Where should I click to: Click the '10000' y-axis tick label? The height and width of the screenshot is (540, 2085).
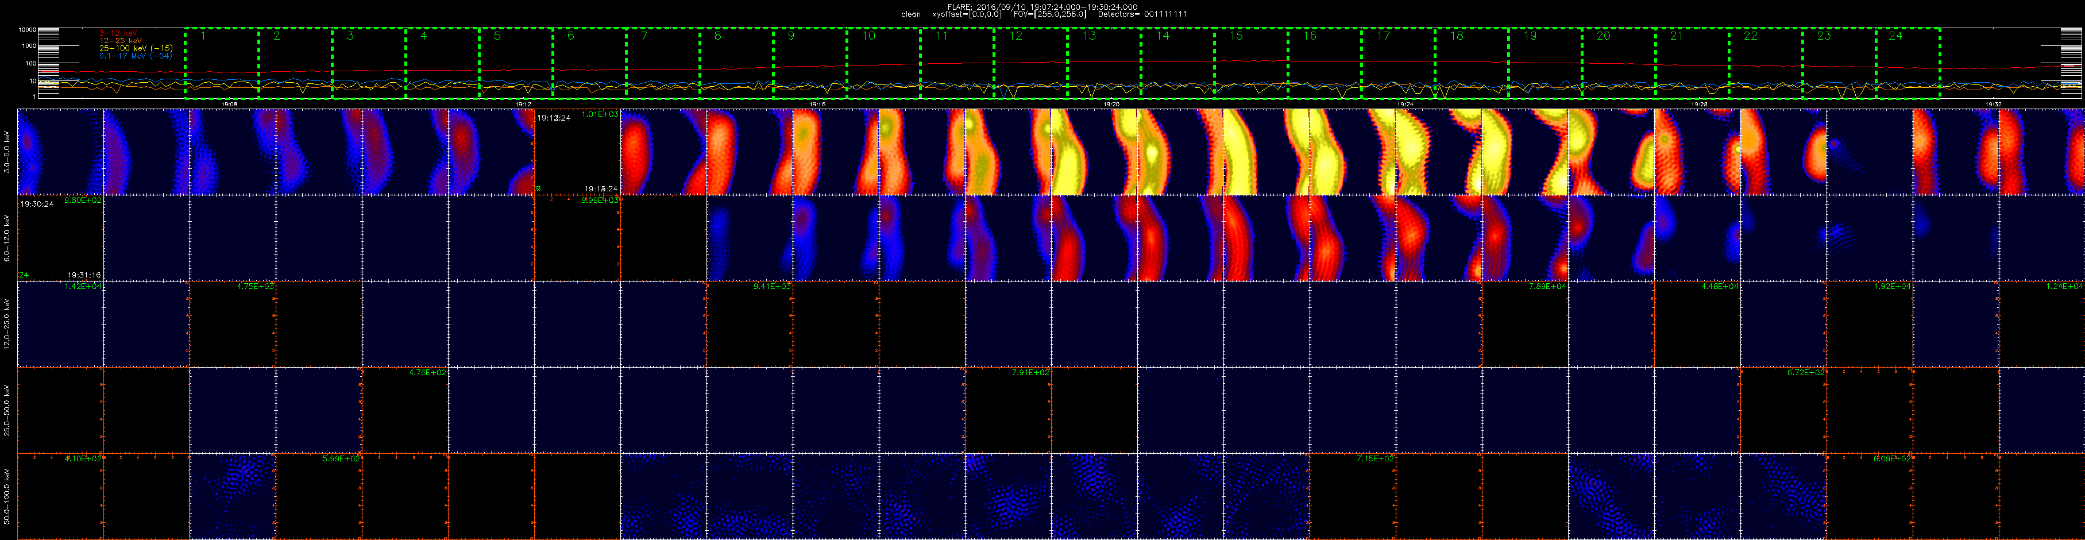28,30
